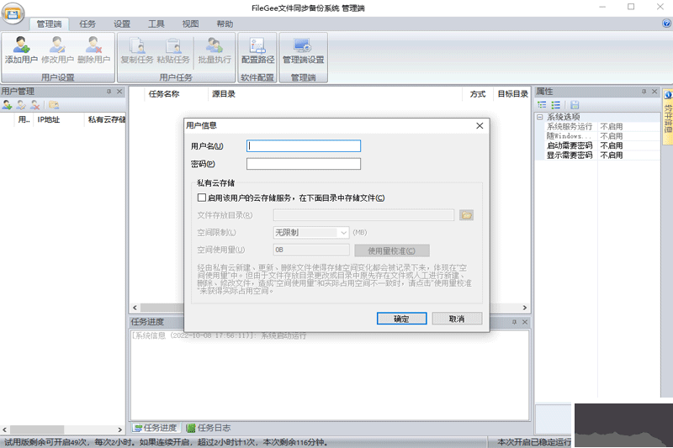Open Configure Path (配置路径) in ribbon
Screen dimensions: 673x448
point(257,50)
